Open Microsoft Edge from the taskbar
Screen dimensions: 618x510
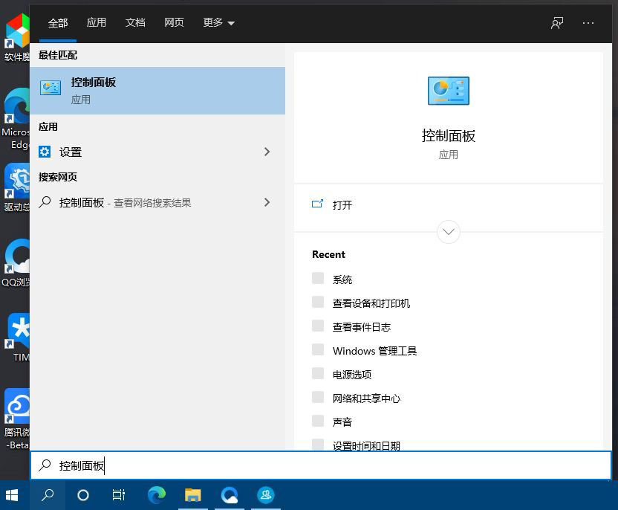click(x=156, y=495)
